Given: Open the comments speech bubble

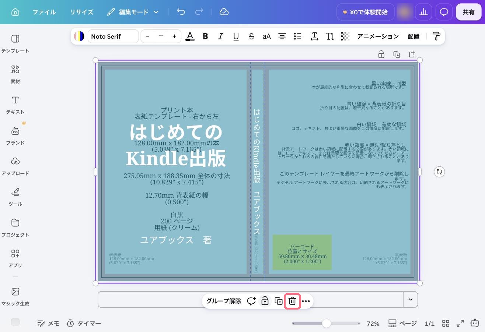Looking at the screenshot, I should pyautogui.click(x=444, y=12).
